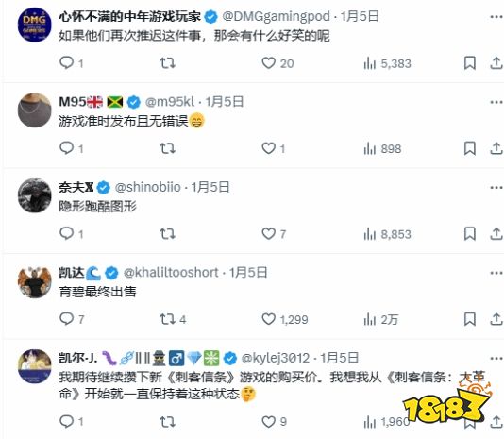Open the @m95kl avatar photo
Image resolution: width=504 pixels, height=439 pixels.
click(34, 110)
